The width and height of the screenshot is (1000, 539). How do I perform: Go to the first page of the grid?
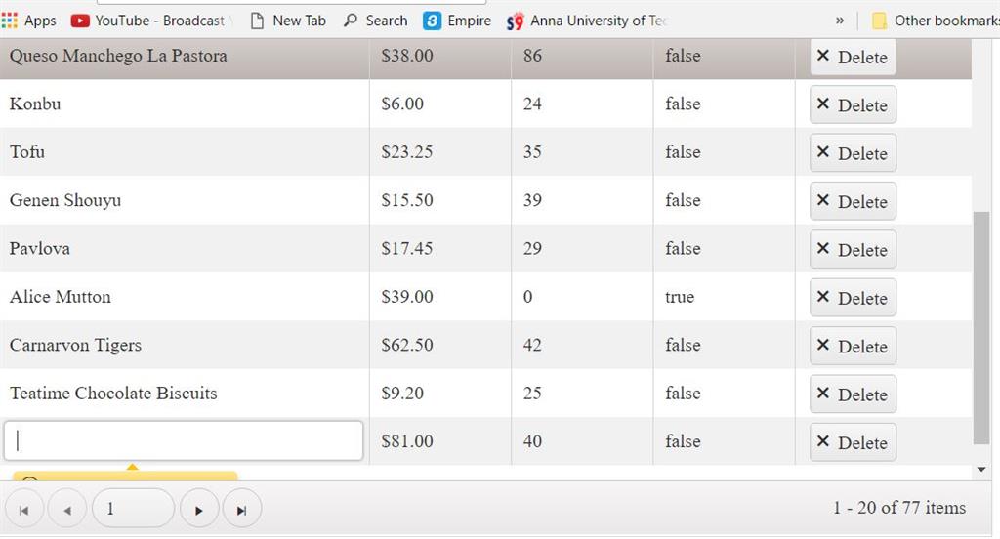(24, 510)
